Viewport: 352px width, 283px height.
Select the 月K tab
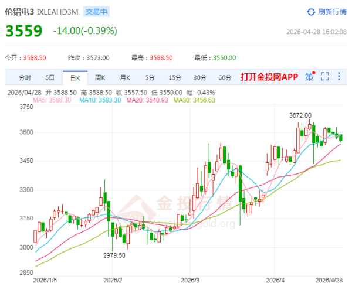[125, 78]
